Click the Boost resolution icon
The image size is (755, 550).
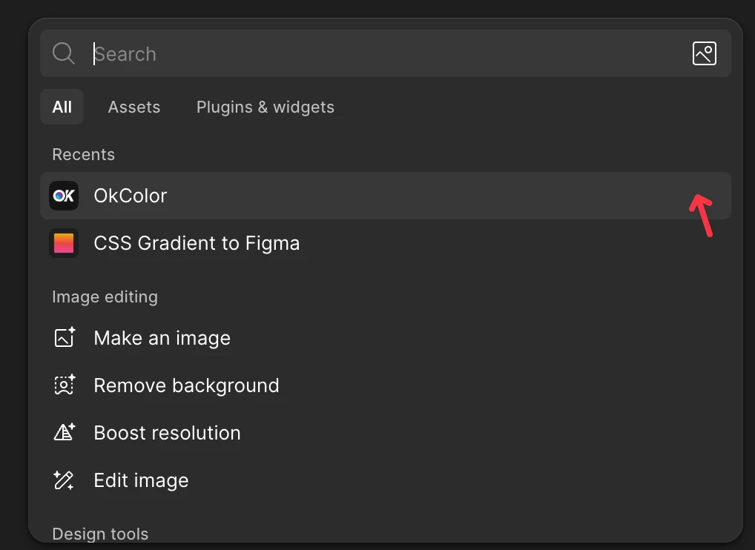point(65,433)
